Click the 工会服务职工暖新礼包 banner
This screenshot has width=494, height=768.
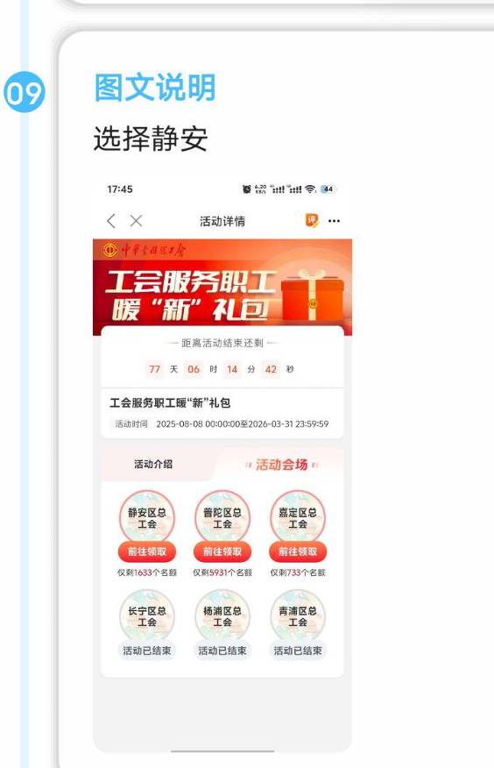[222, 287]
